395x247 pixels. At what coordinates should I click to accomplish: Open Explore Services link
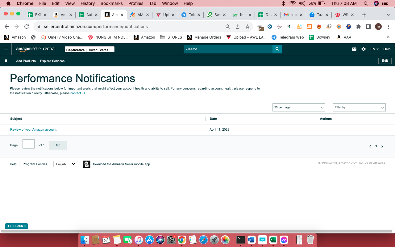pos(52,61)
